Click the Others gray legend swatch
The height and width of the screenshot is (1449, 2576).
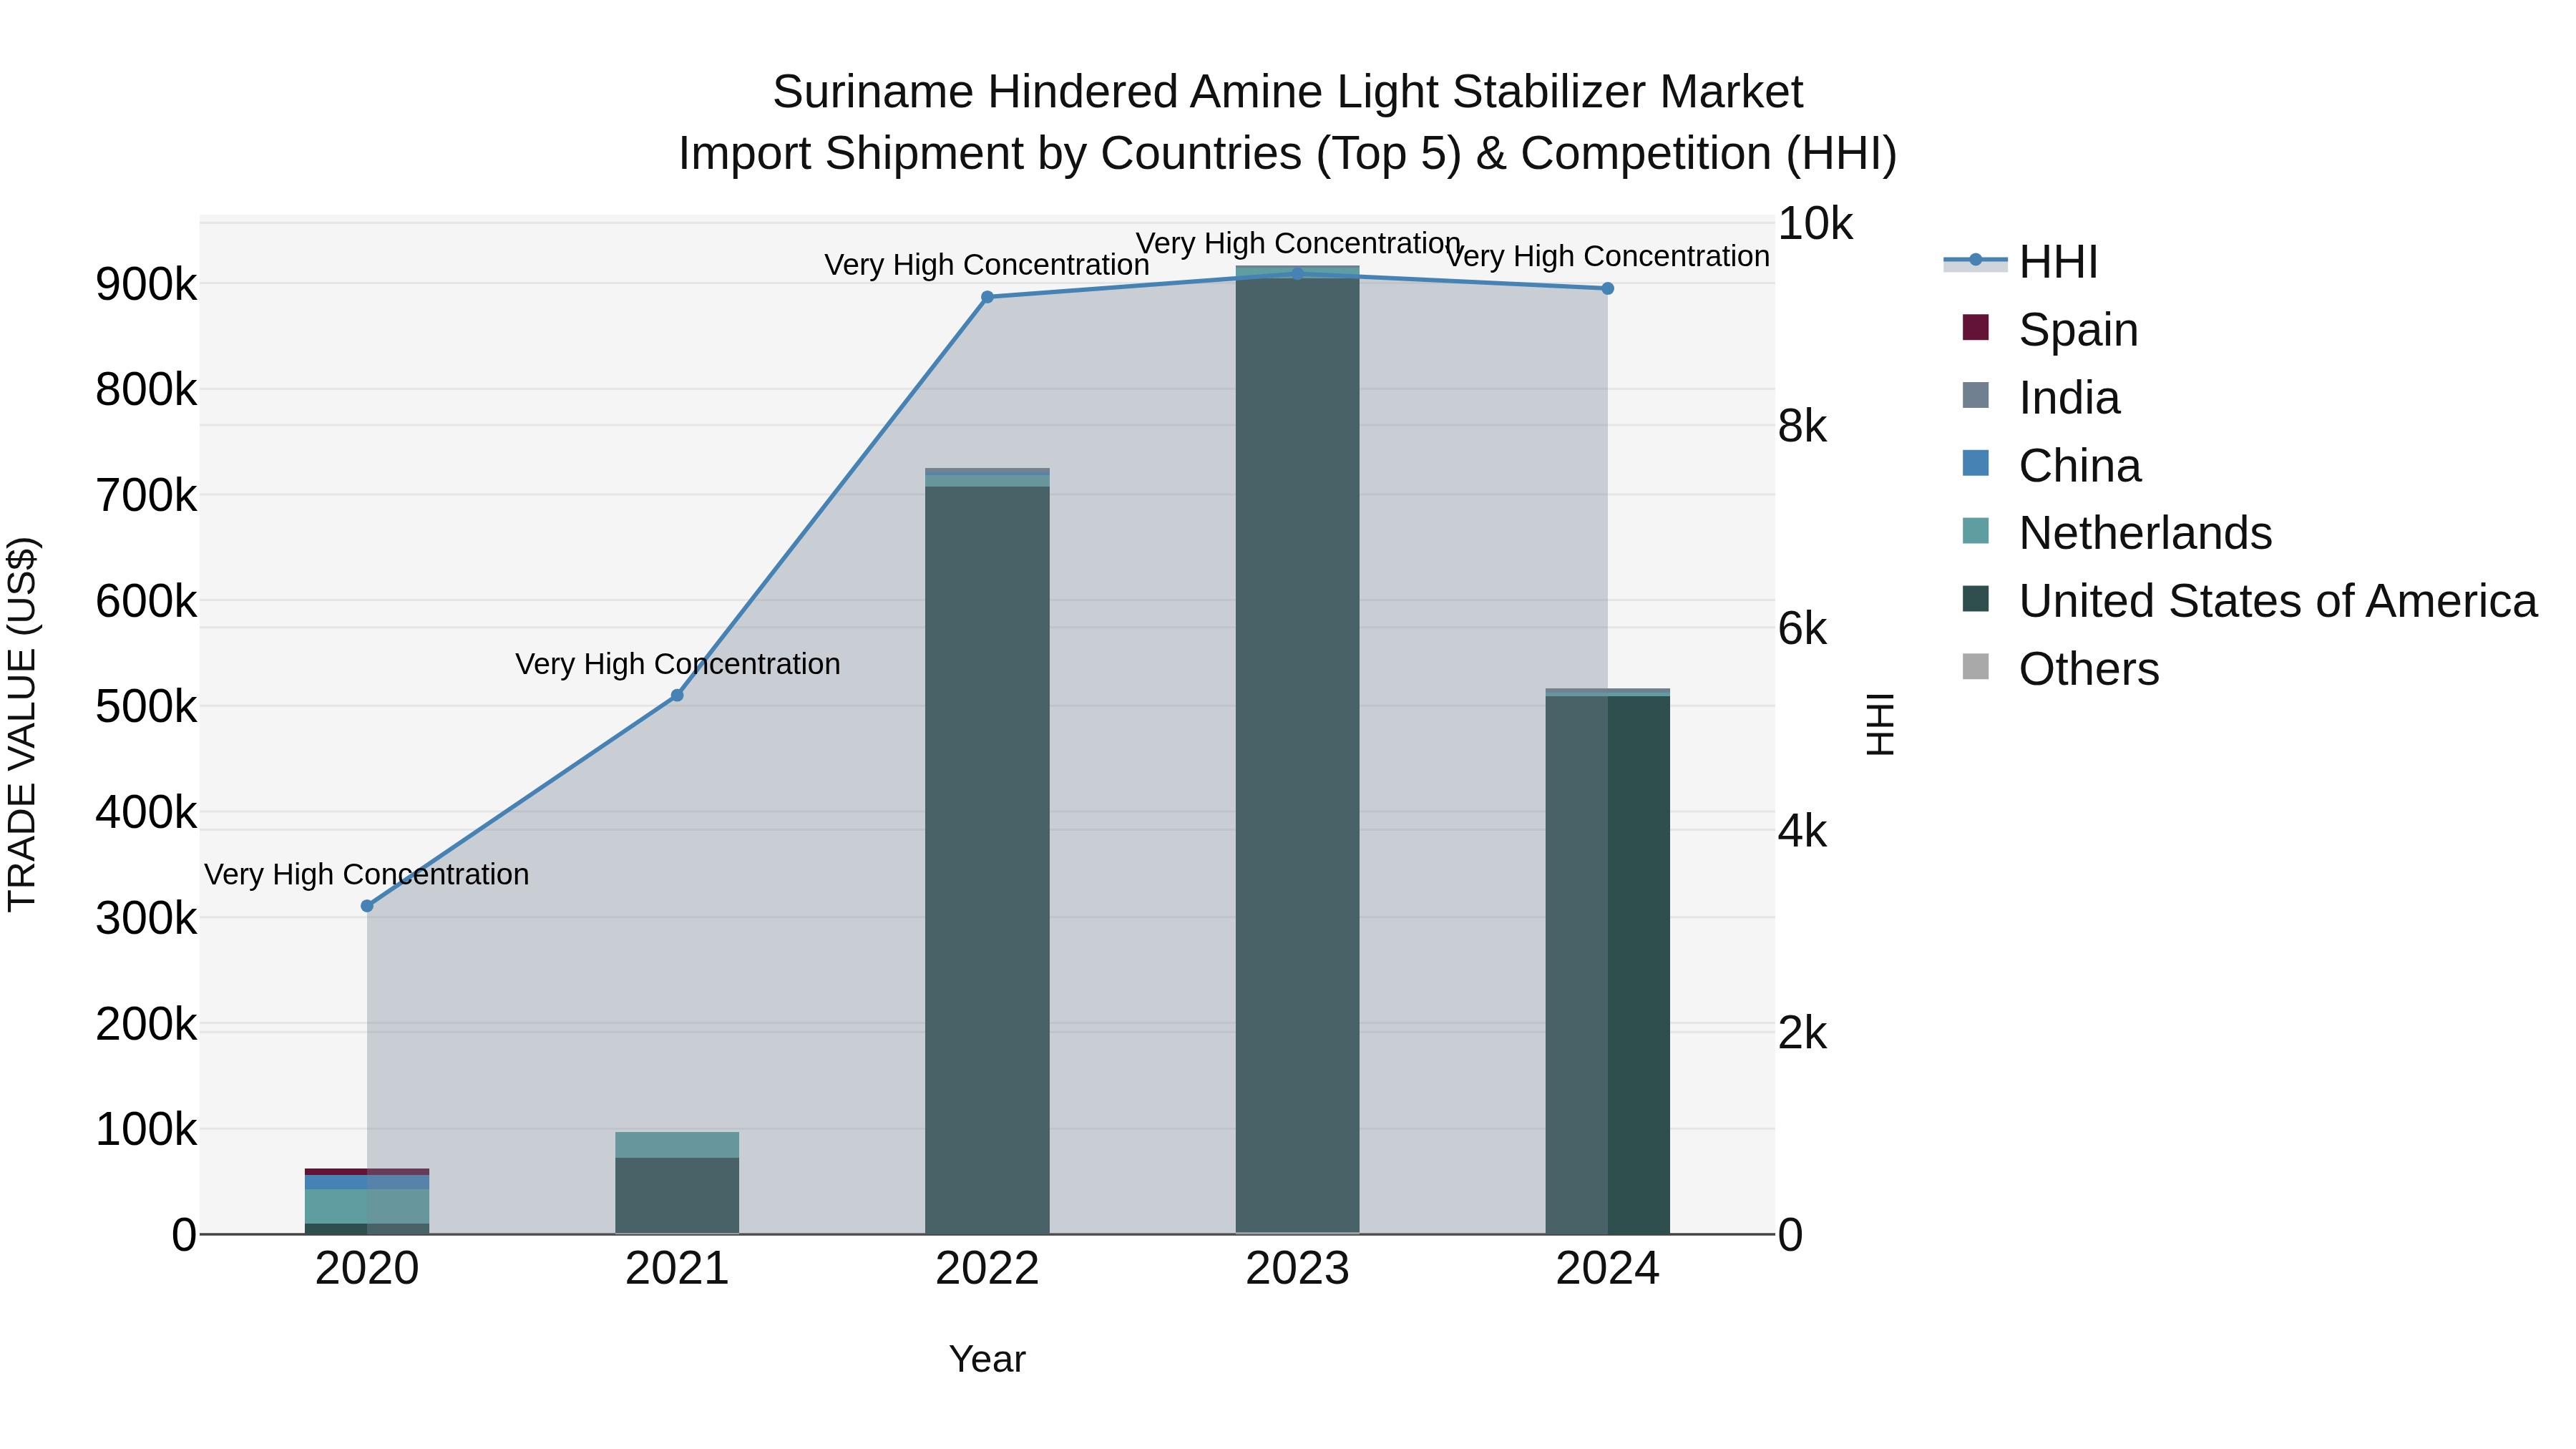[1975, 666]
